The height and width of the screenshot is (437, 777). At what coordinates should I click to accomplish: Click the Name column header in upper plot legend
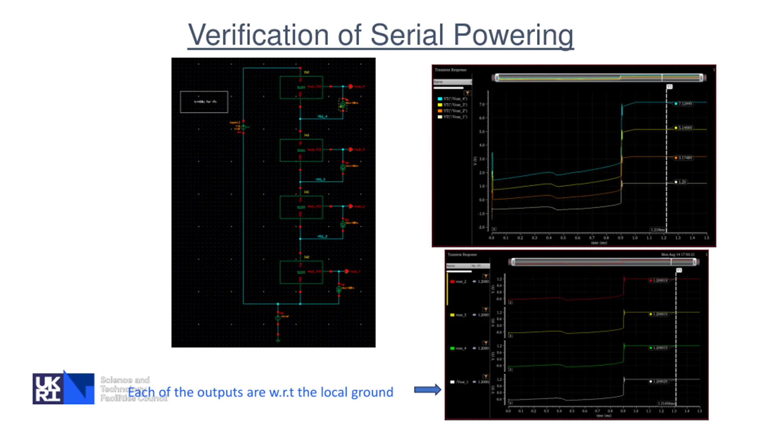[x=452, y=82]
